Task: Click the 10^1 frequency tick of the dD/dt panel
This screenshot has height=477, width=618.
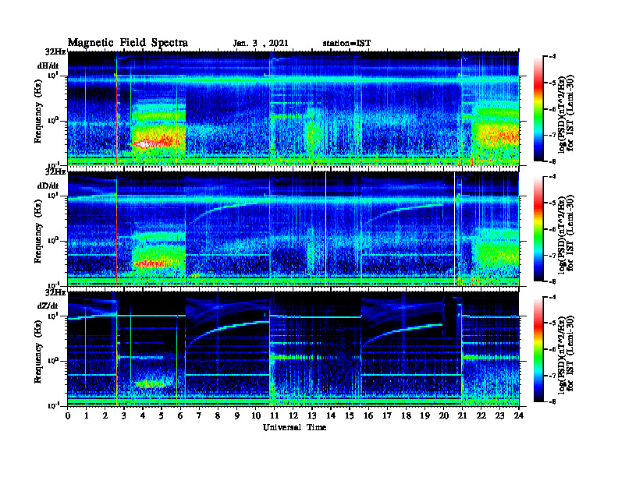Action: point(52,195)
